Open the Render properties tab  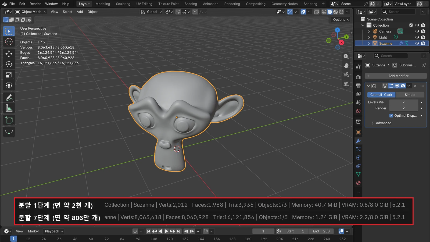(x=358, y=77)
